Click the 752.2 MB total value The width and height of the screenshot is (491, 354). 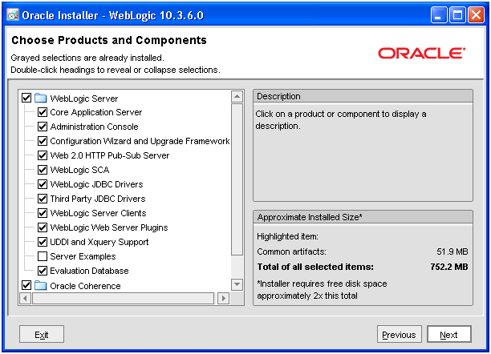click(x=449, y=267)
